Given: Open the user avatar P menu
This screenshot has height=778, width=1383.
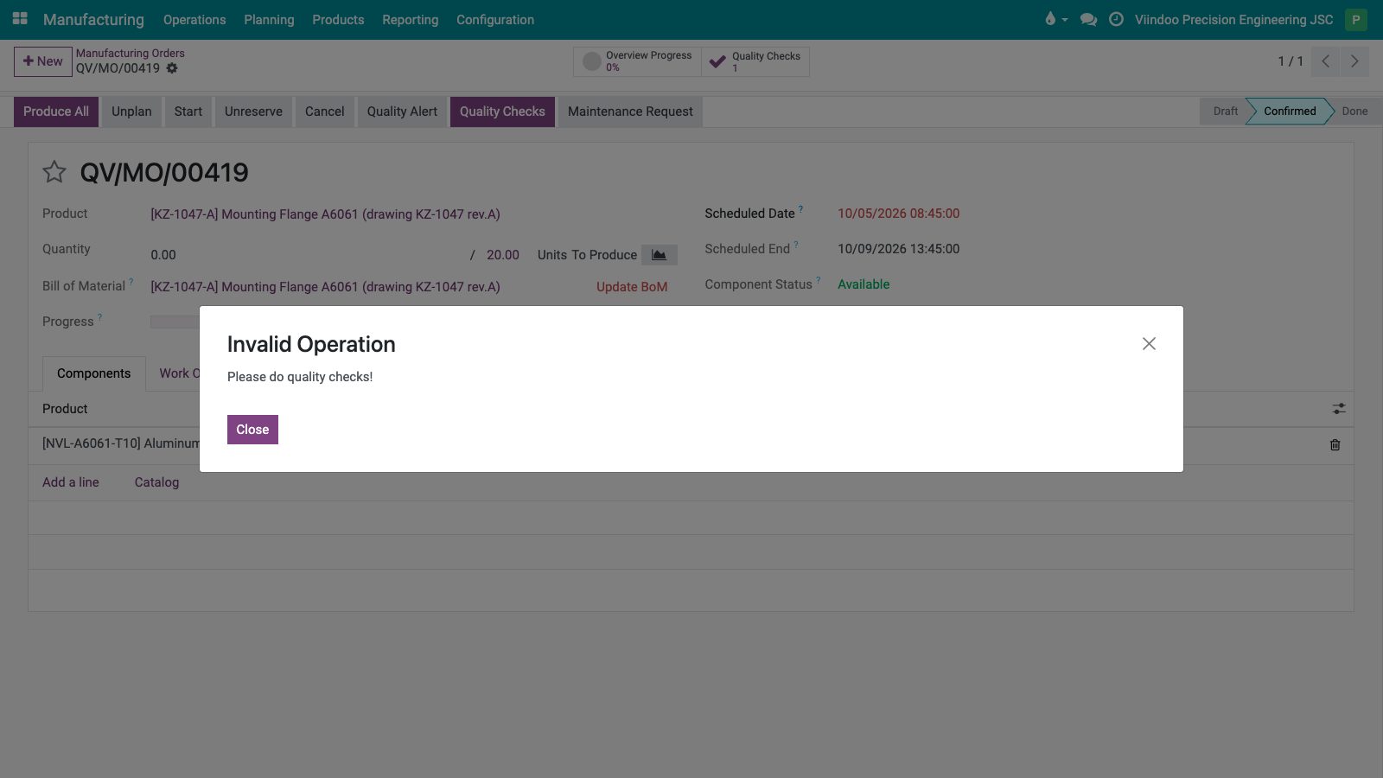Looking at the screenshot, I should tap(1355, 19).
